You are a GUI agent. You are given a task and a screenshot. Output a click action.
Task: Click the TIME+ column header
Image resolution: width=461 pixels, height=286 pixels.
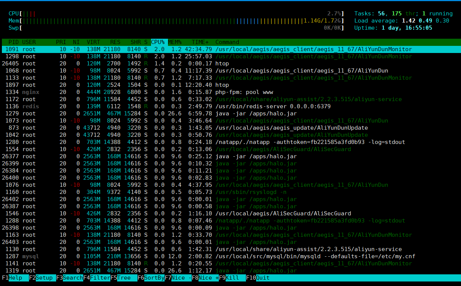pyautogui.click(x=200, y=42)
